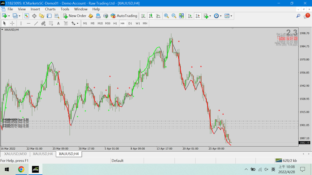The image size is (312, 175).
Task: Switch to the XAUUSD,M30 chart tab
Action: pos(15,154)
